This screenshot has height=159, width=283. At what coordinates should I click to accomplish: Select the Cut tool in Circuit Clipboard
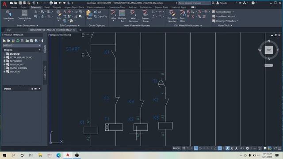[97, 12]
